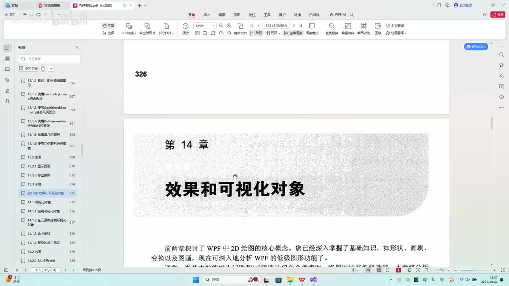Select bookmark 第14章 效果和可视化对象
Screen dimensions: 509x286
click(48, 193)
